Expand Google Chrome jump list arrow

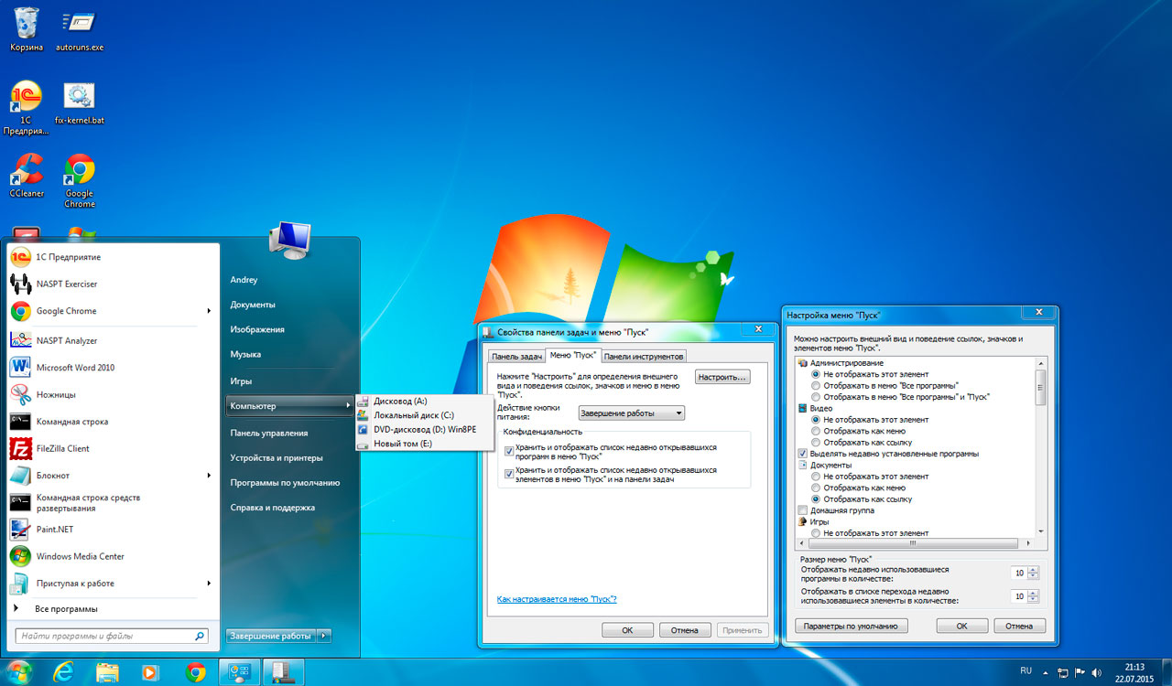[209, 311]
